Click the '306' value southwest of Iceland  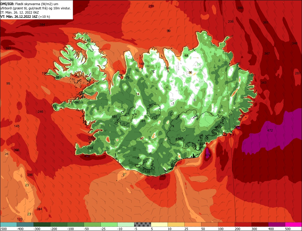[17, 150]
